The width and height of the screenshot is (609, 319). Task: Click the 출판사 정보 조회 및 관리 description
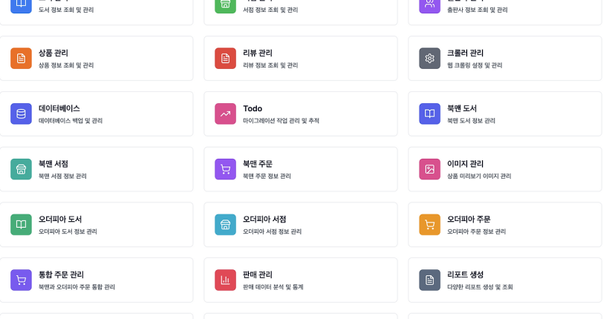478,10
